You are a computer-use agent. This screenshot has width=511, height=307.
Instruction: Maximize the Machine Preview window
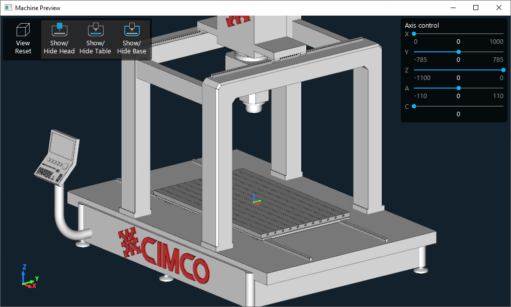tap(476, 8)
